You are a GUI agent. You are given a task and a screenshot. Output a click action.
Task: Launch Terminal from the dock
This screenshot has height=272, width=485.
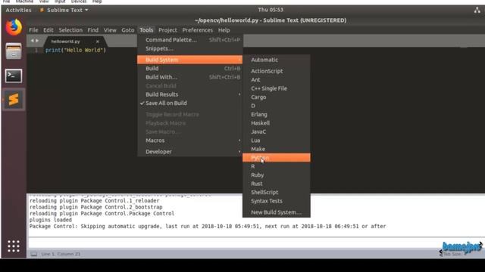[14, 76]
